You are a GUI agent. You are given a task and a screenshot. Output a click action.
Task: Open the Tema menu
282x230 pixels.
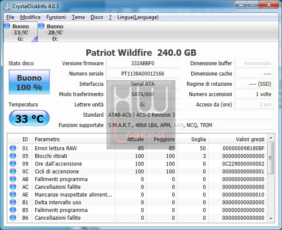(x=78, y=17)
